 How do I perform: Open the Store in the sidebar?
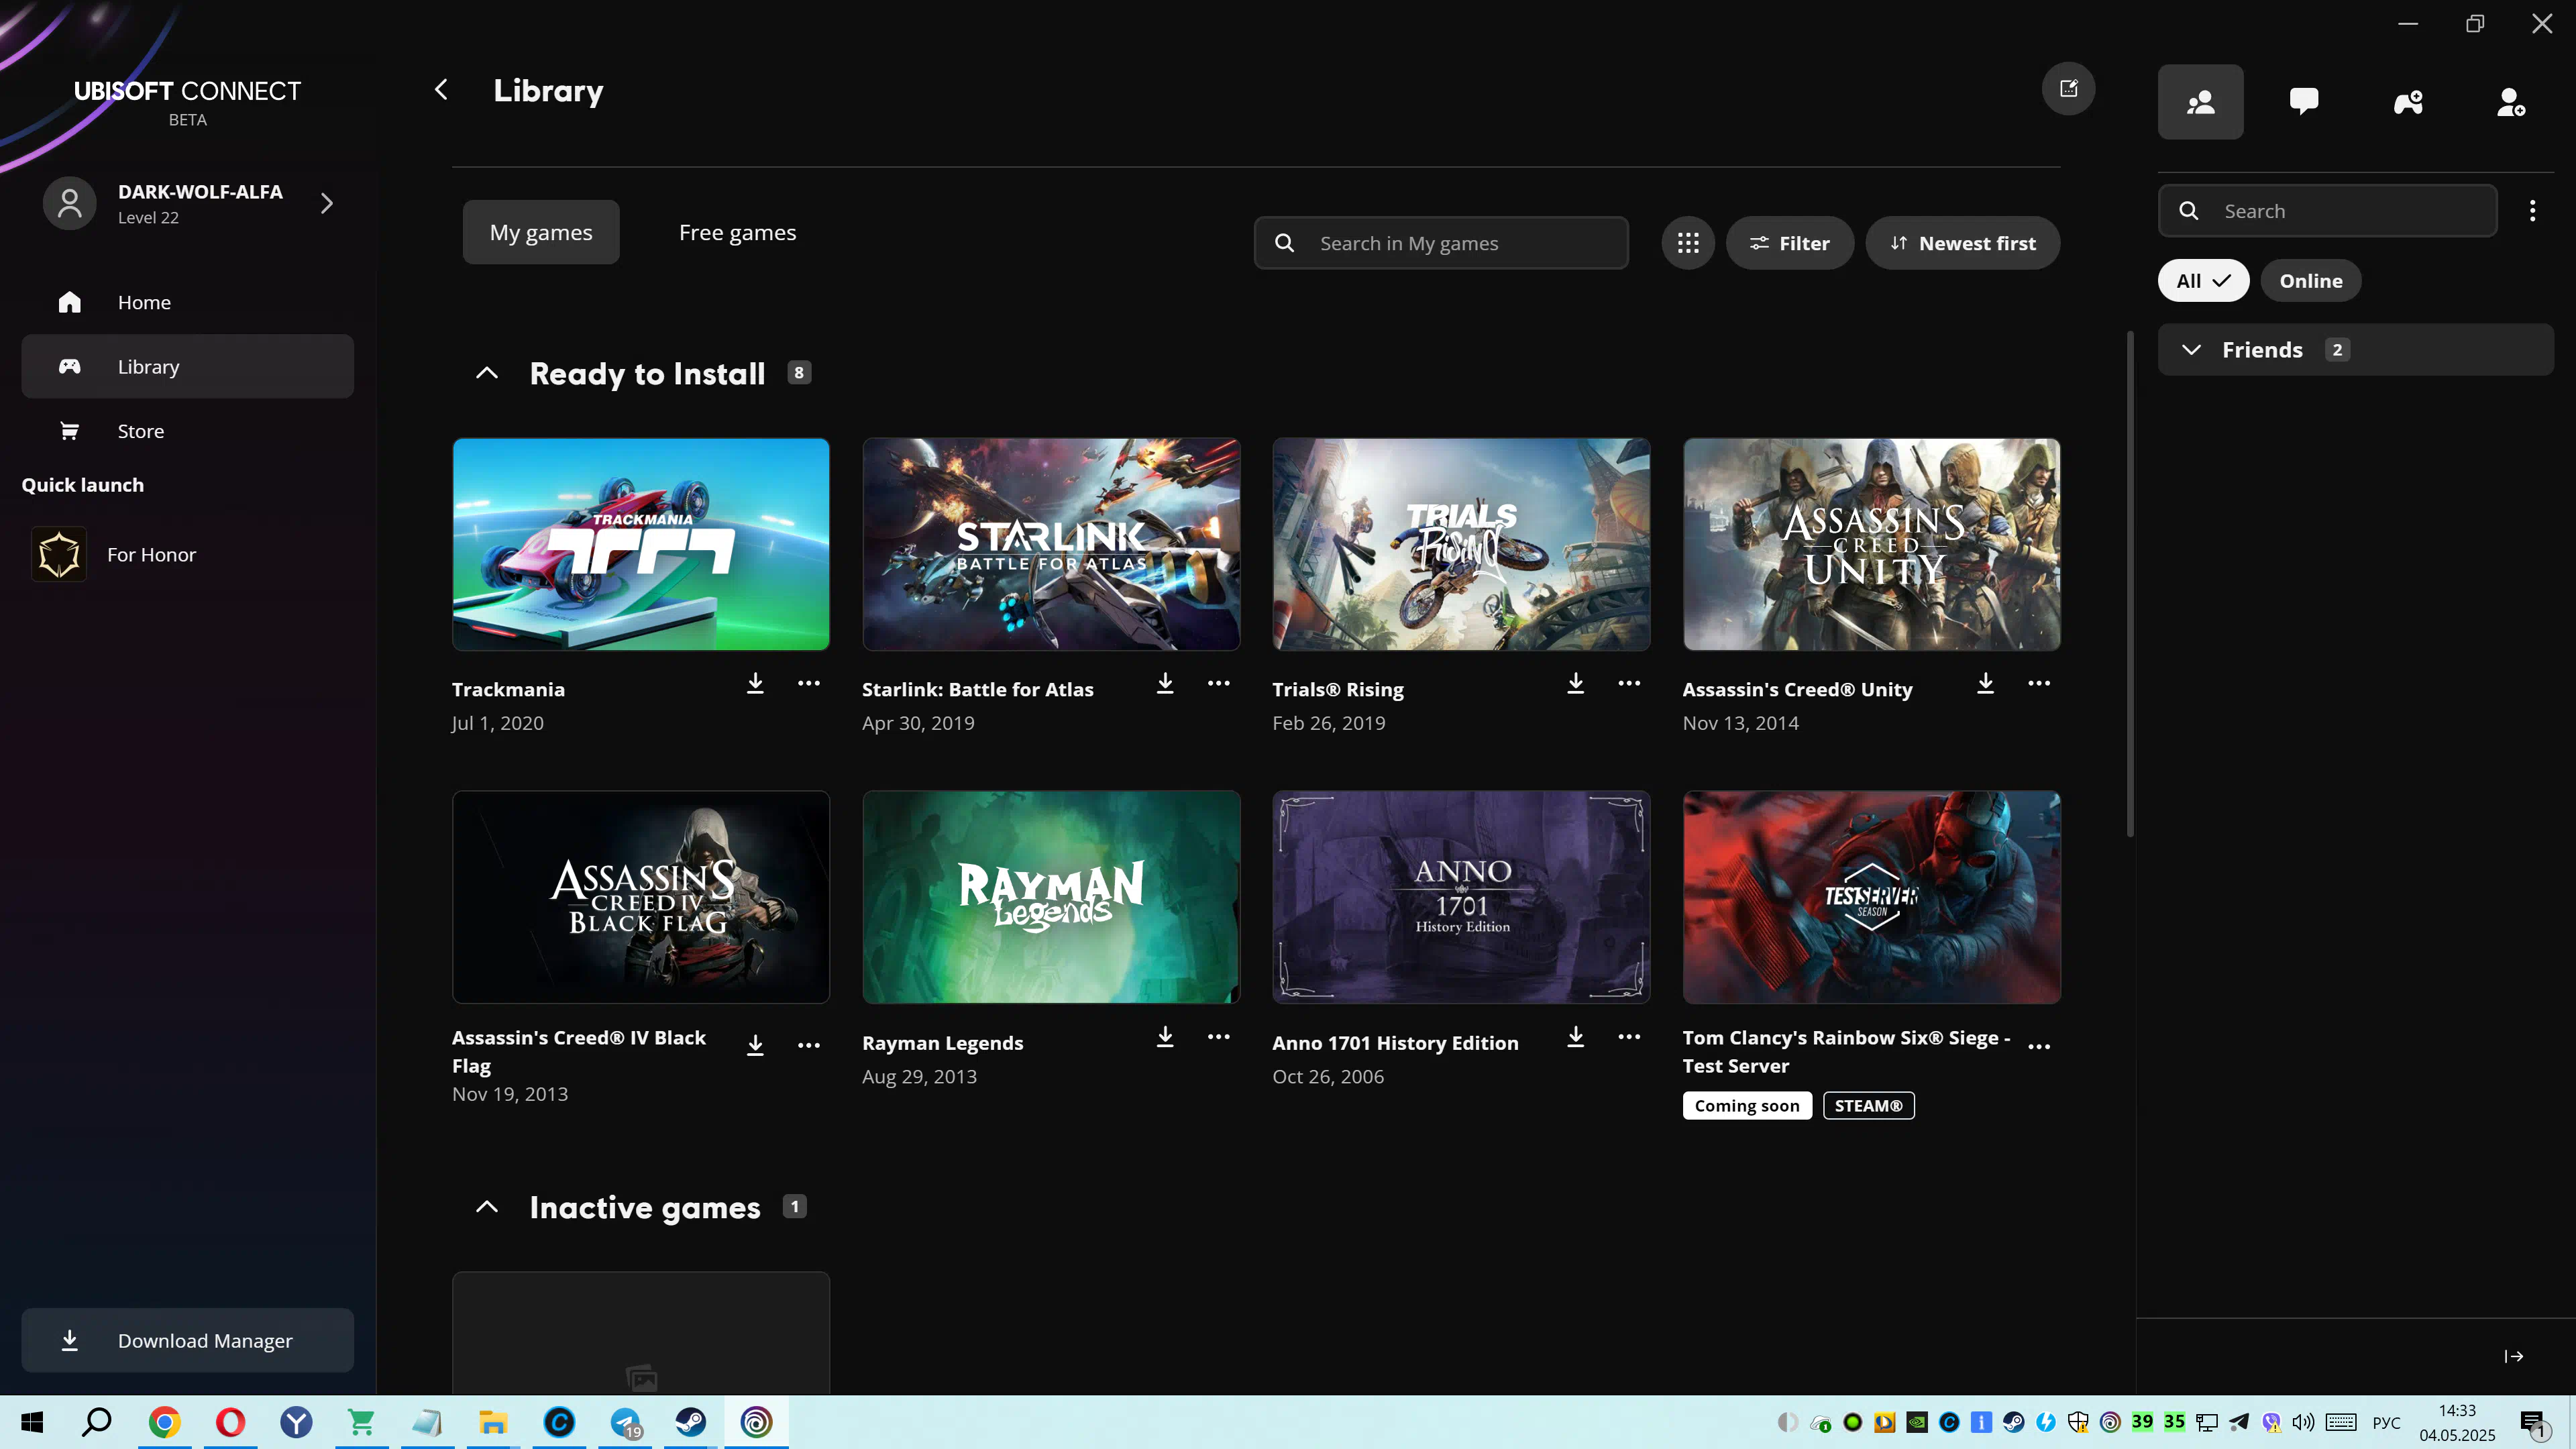point(187,431)
